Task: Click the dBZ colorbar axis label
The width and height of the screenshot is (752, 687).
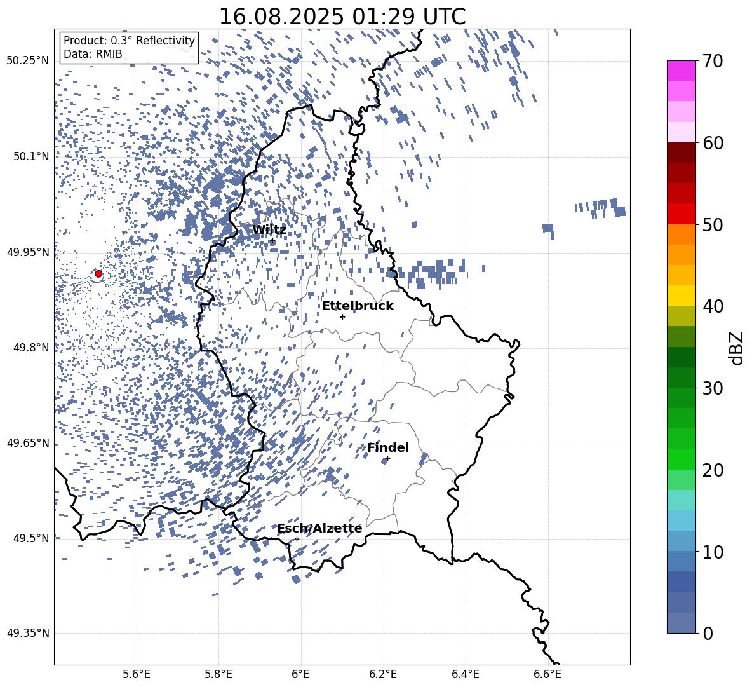Action: [737, 348]
